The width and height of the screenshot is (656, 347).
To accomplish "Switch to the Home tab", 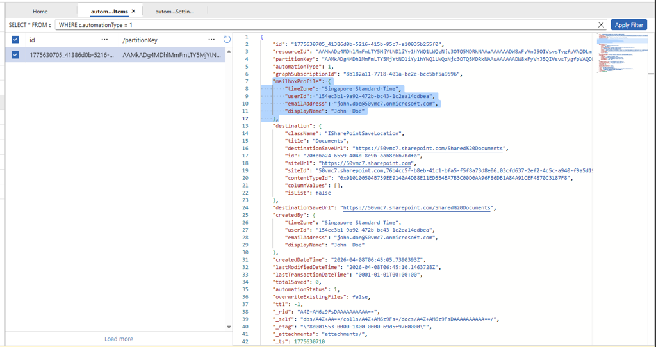I will pyautogui.click(x=40, y=12).
